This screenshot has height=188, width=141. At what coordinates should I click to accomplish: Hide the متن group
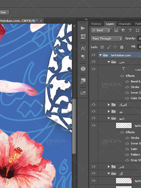(x=94, y=62)
